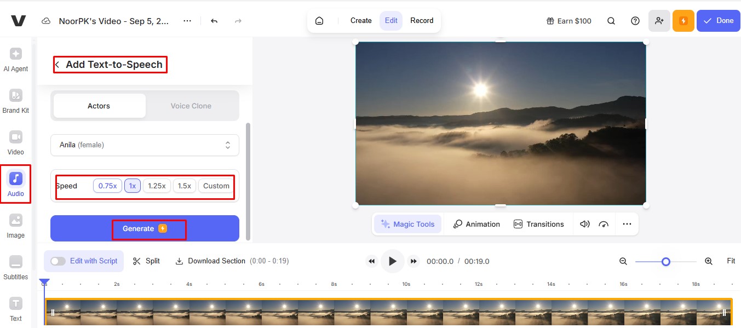
Task: Select the 0.75x speech speed
Action: (107, 186)
